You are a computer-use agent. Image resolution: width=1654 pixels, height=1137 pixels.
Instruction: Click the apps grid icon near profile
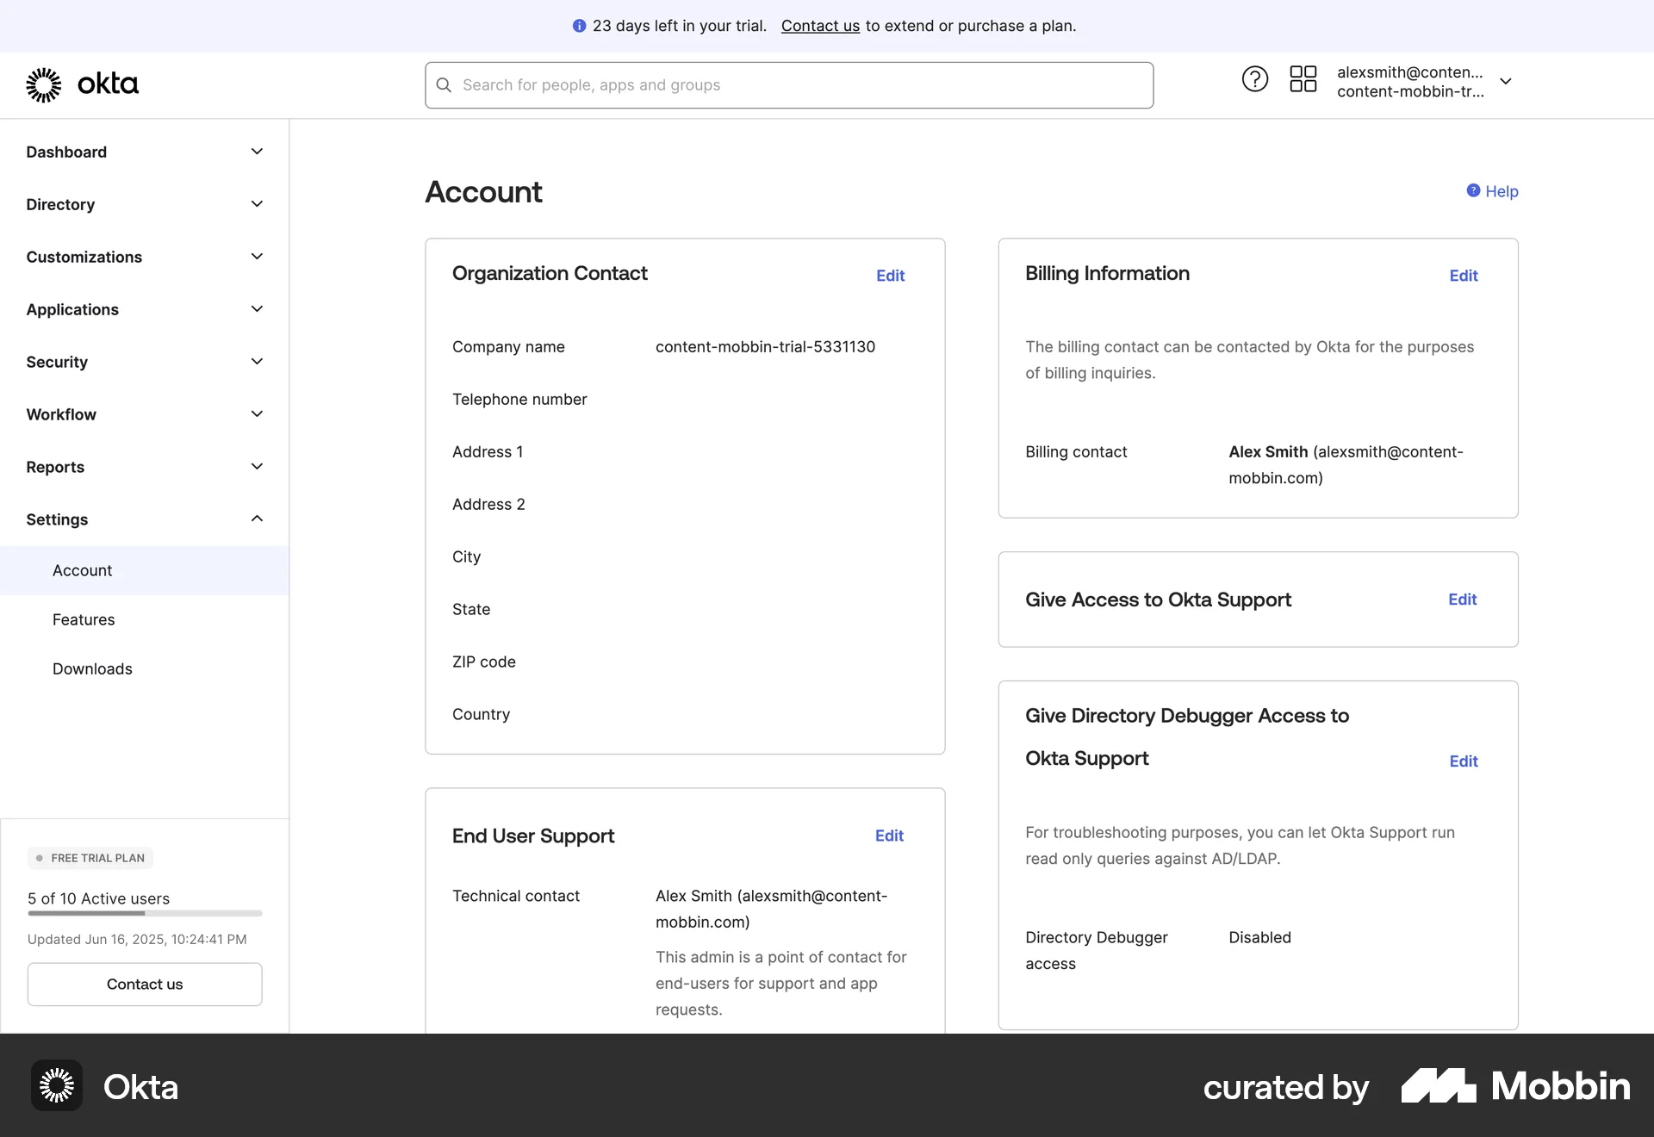pos(1303,78)
